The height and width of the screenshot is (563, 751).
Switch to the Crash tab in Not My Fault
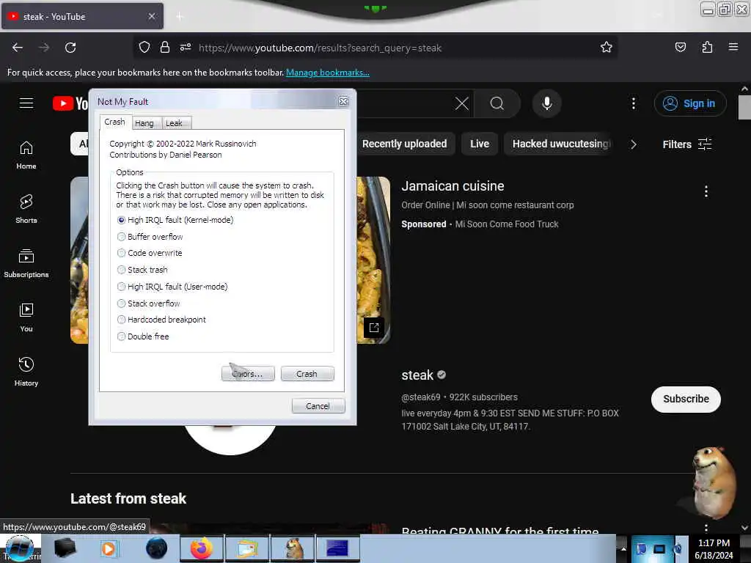pos(115,122)
